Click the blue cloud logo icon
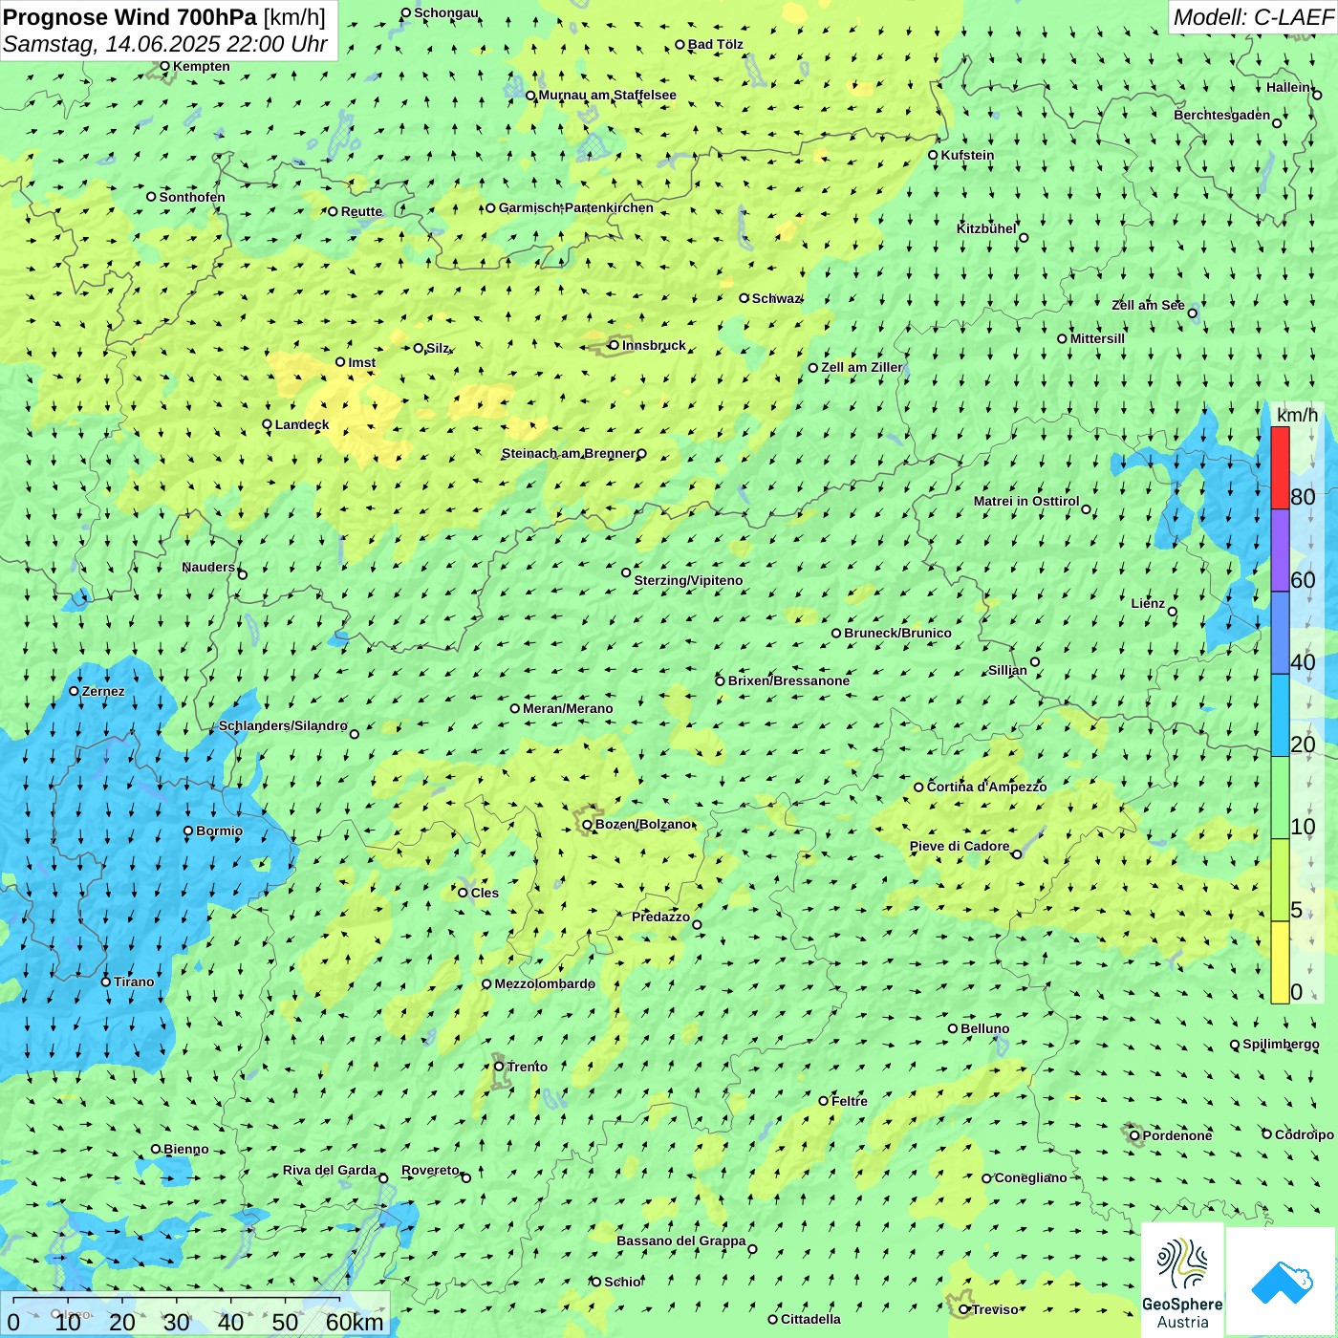The width and height of the screenshot is (1338, 1338). (1281, 1282)
